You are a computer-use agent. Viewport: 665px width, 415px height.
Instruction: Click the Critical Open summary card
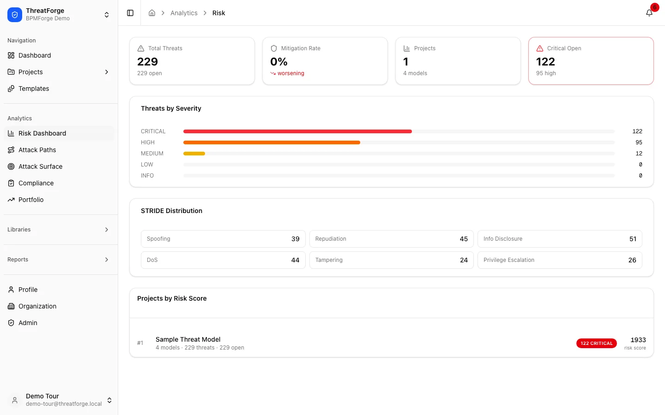pos(591,61)
